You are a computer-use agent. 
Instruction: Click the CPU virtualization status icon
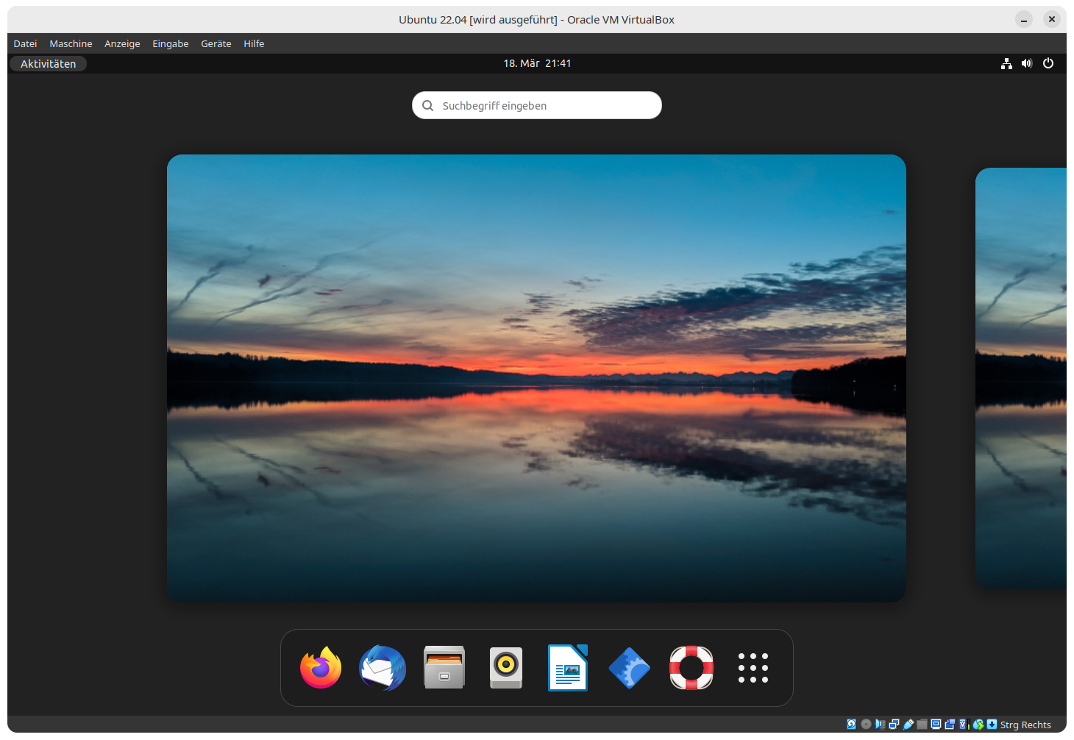point(964,725)
